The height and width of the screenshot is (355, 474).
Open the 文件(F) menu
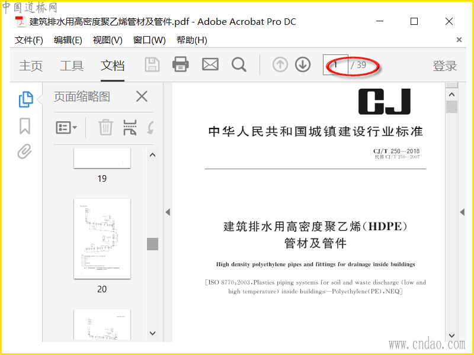coord(28,40)
